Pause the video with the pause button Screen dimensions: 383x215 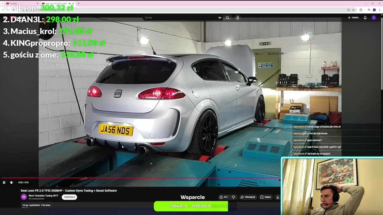4,182
